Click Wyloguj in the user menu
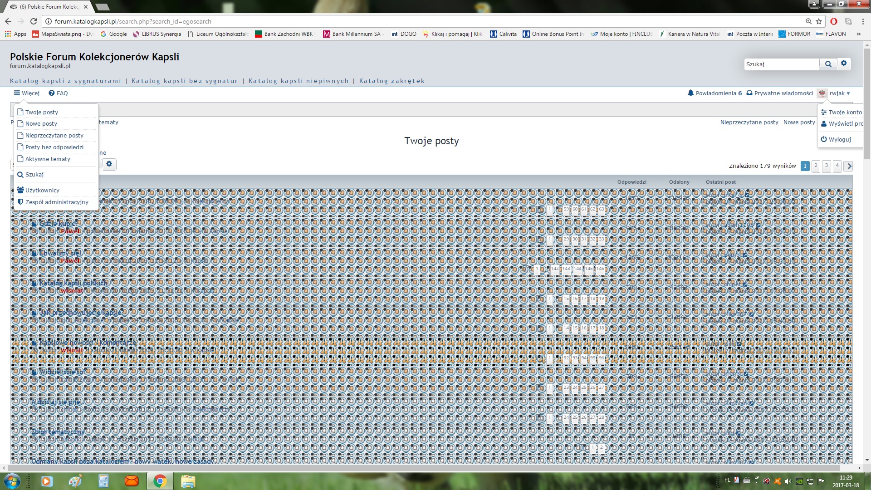Screen dimensions: 871x490 [840, 139]
